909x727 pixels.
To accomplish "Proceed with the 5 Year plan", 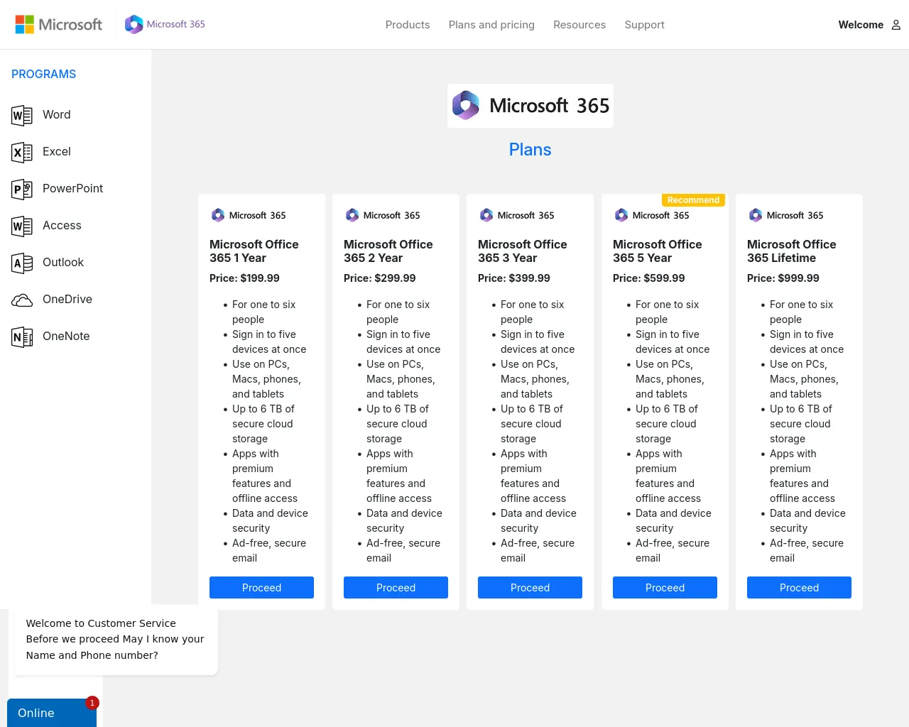I will (x=665, y=588).
